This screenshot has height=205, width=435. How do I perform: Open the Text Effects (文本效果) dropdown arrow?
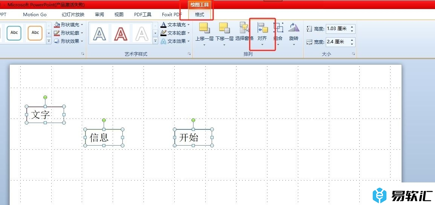click(189, 41)
